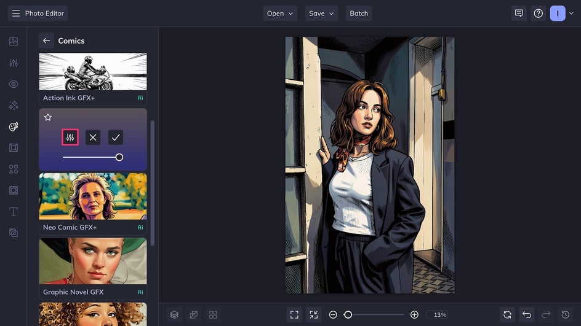Open the Effects sparkle sidebar icon
Screen dimensions: 581x326
coord(14,106)
